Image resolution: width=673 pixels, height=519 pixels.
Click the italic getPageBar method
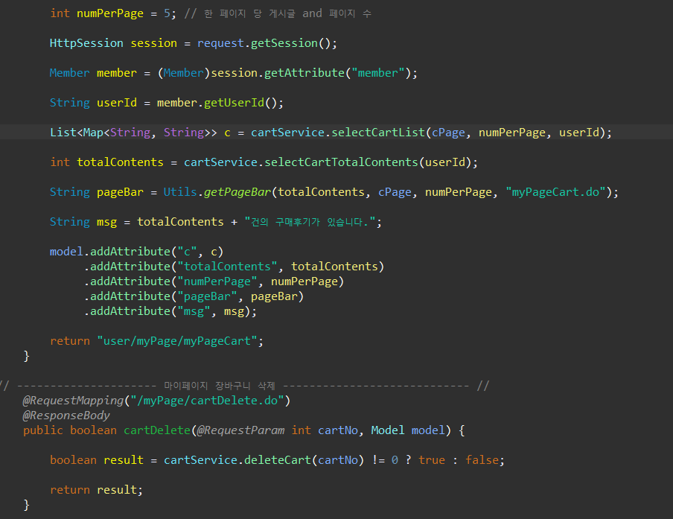point(237,192)
